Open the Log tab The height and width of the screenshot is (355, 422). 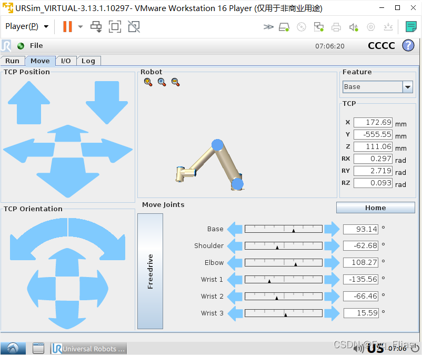point(88,61)
